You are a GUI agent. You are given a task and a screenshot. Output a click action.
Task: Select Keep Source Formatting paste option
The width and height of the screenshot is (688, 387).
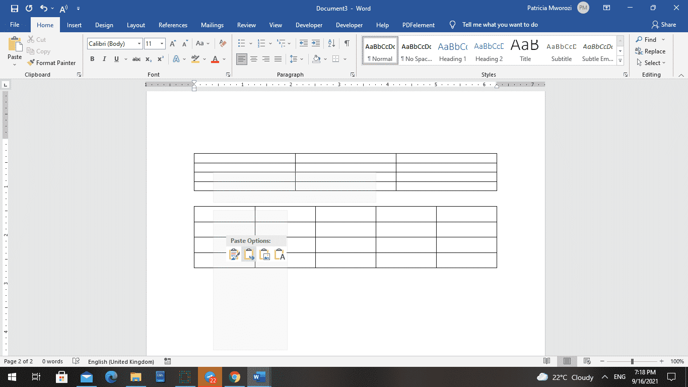tap(233, 254)
